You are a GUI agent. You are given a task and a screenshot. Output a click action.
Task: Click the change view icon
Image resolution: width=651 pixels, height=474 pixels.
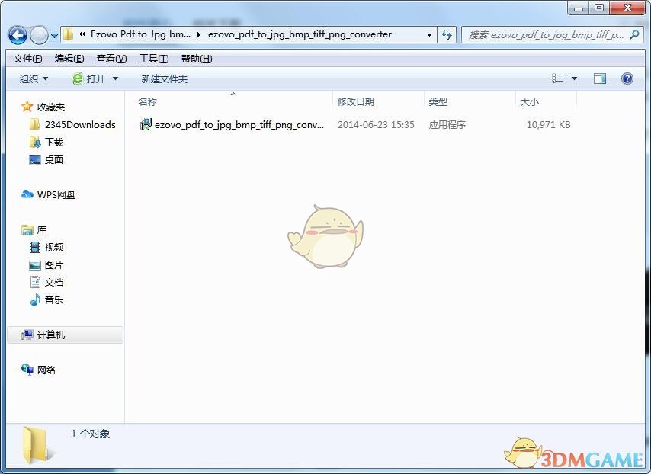[x=557, y=78]
